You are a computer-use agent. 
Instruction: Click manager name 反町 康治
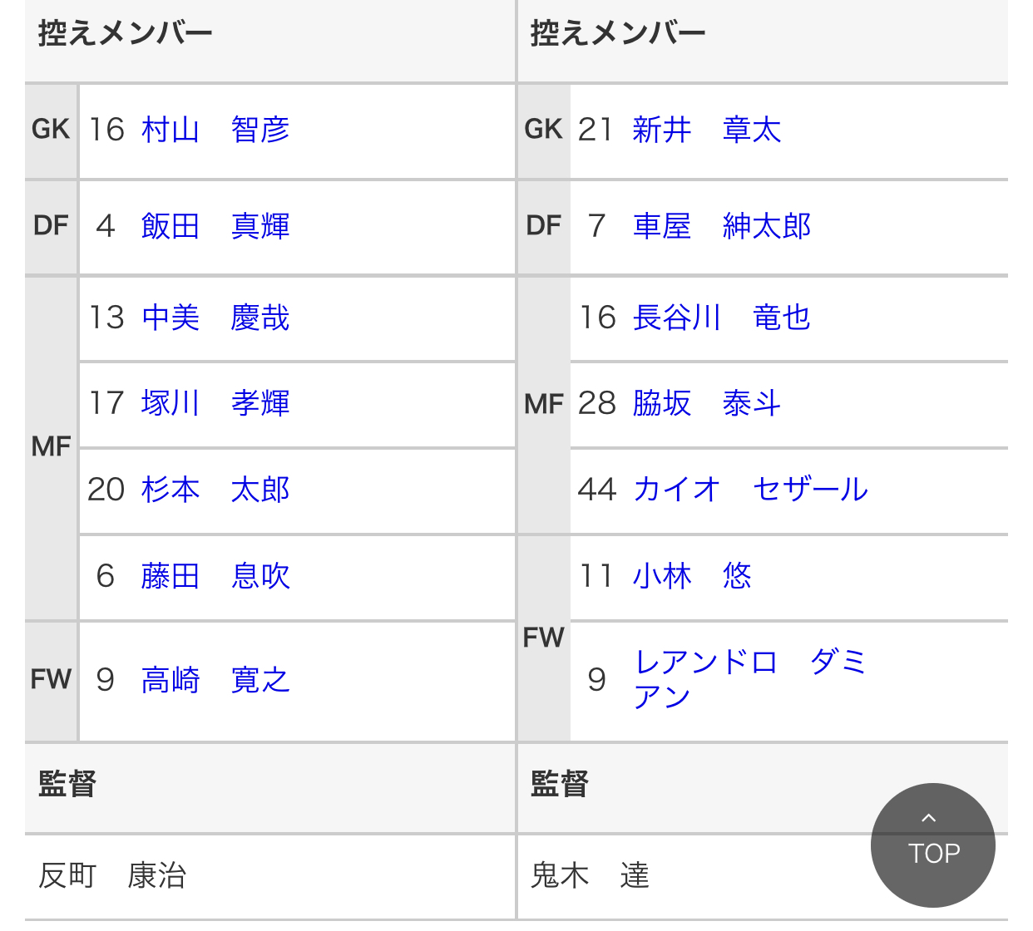coord(112,875)
